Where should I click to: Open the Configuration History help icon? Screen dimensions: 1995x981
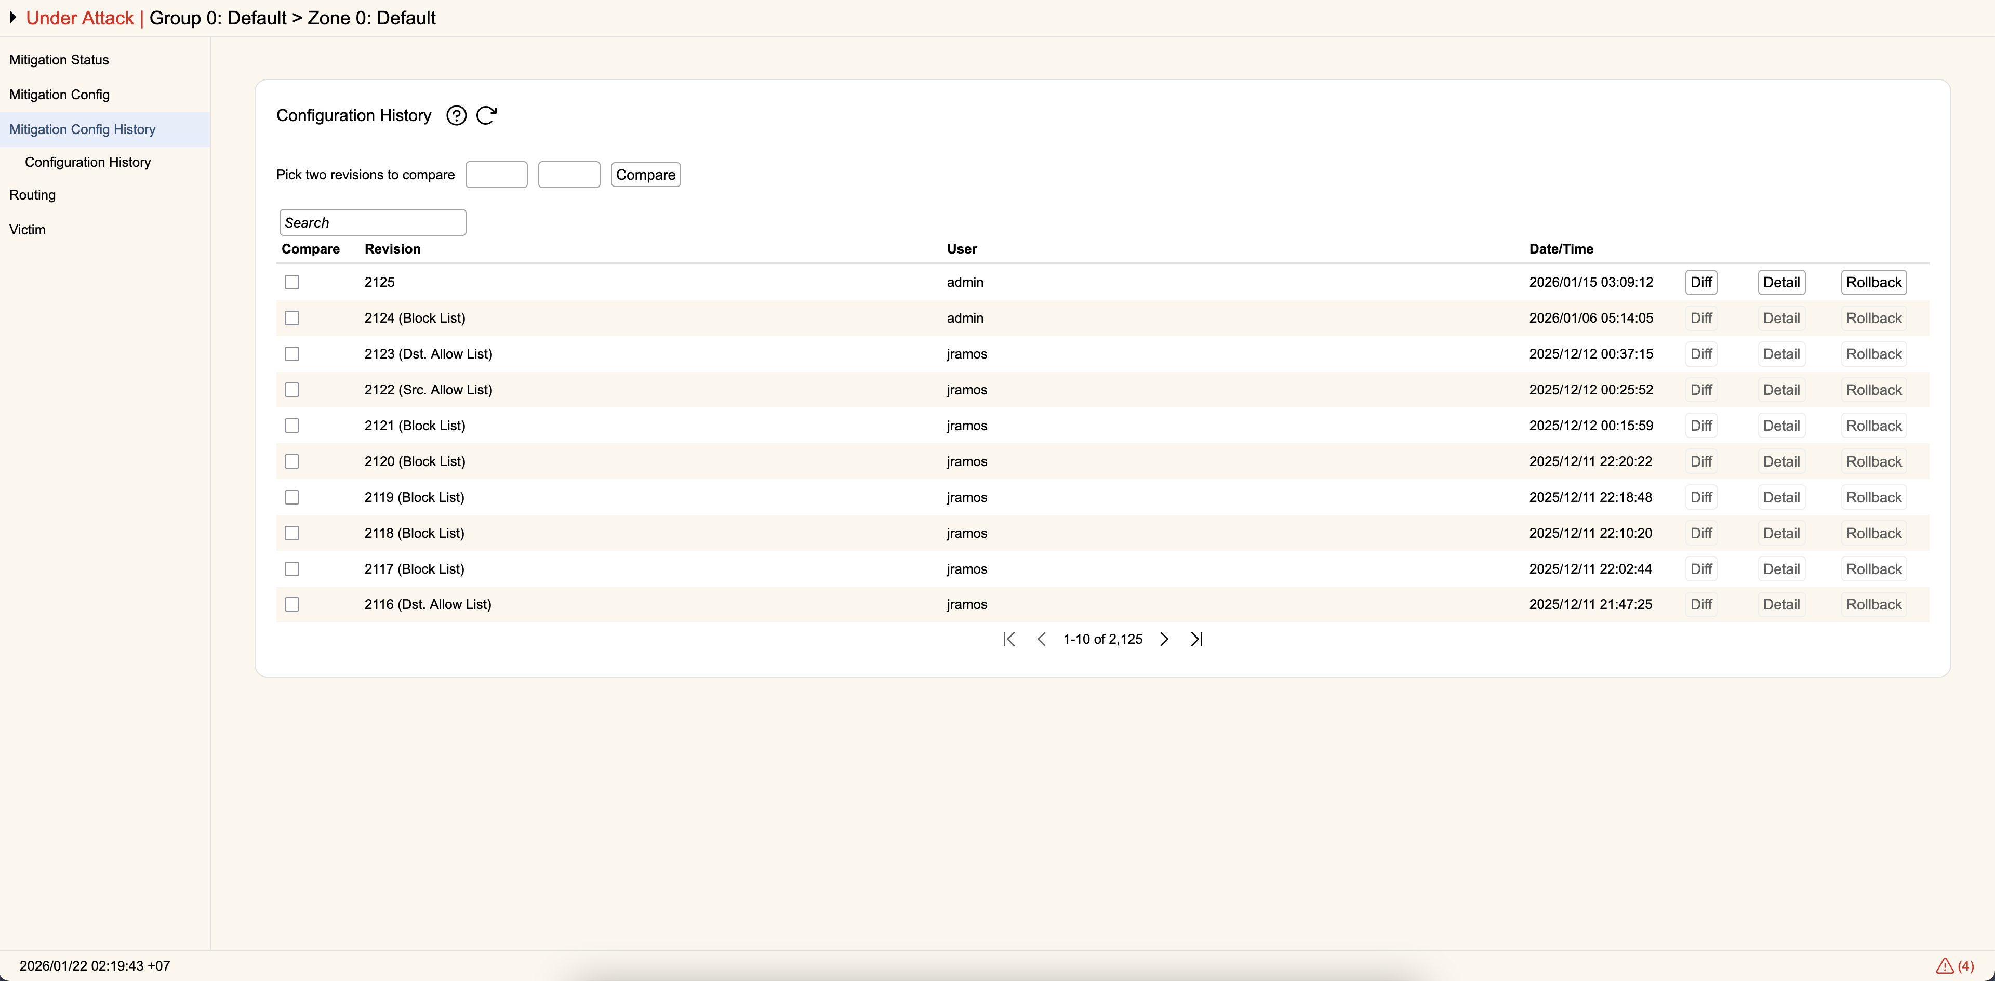456,115
